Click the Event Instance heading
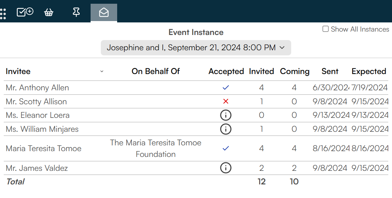The height and width of the screenshot is (198, 392). pyautogui.click(x=196, y=32)
